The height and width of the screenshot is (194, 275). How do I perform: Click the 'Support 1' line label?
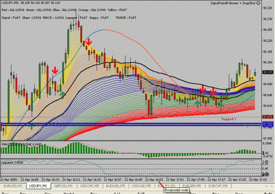coord(229,119)
